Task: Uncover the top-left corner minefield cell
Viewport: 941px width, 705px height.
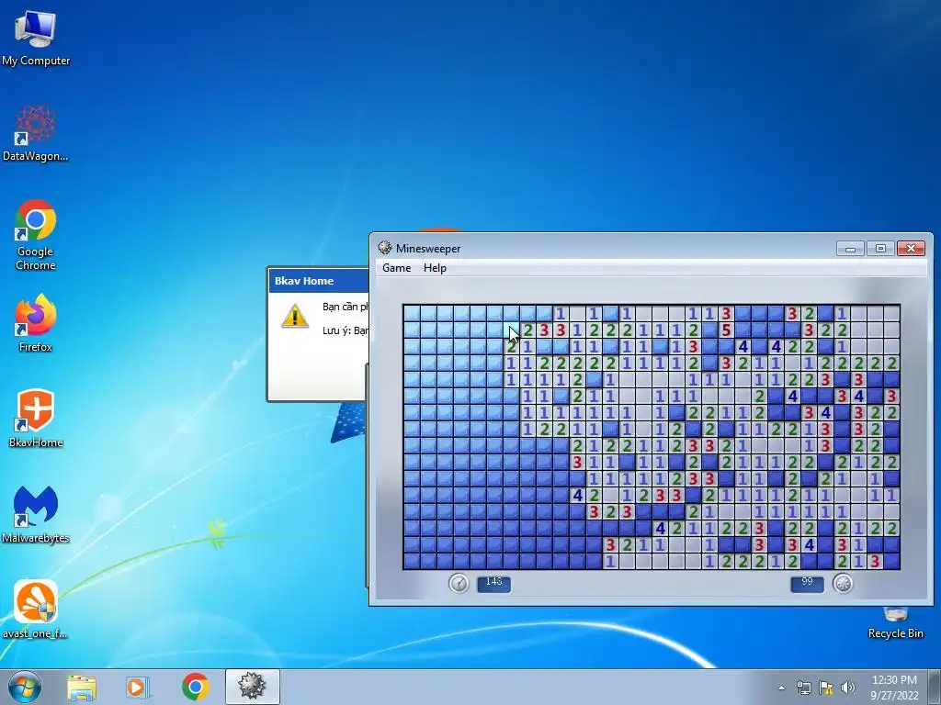Action: [412, 313]
